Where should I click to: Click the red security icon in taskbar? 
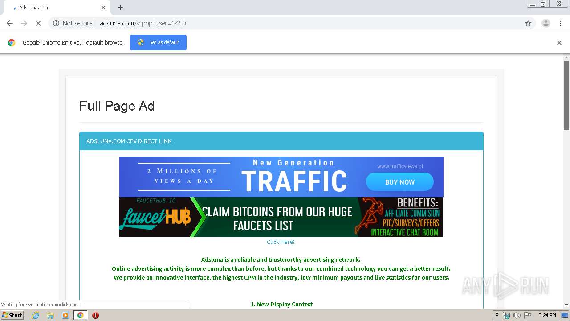[95, 315]
